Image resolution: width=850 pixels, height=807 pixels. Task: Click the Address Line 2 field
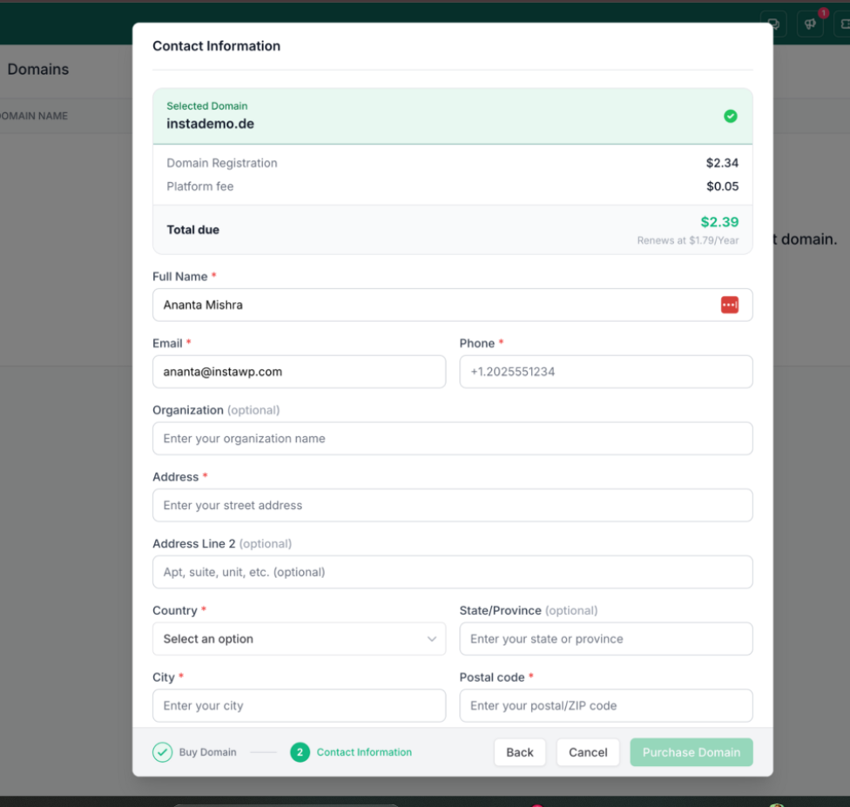[x=453, y=571]
